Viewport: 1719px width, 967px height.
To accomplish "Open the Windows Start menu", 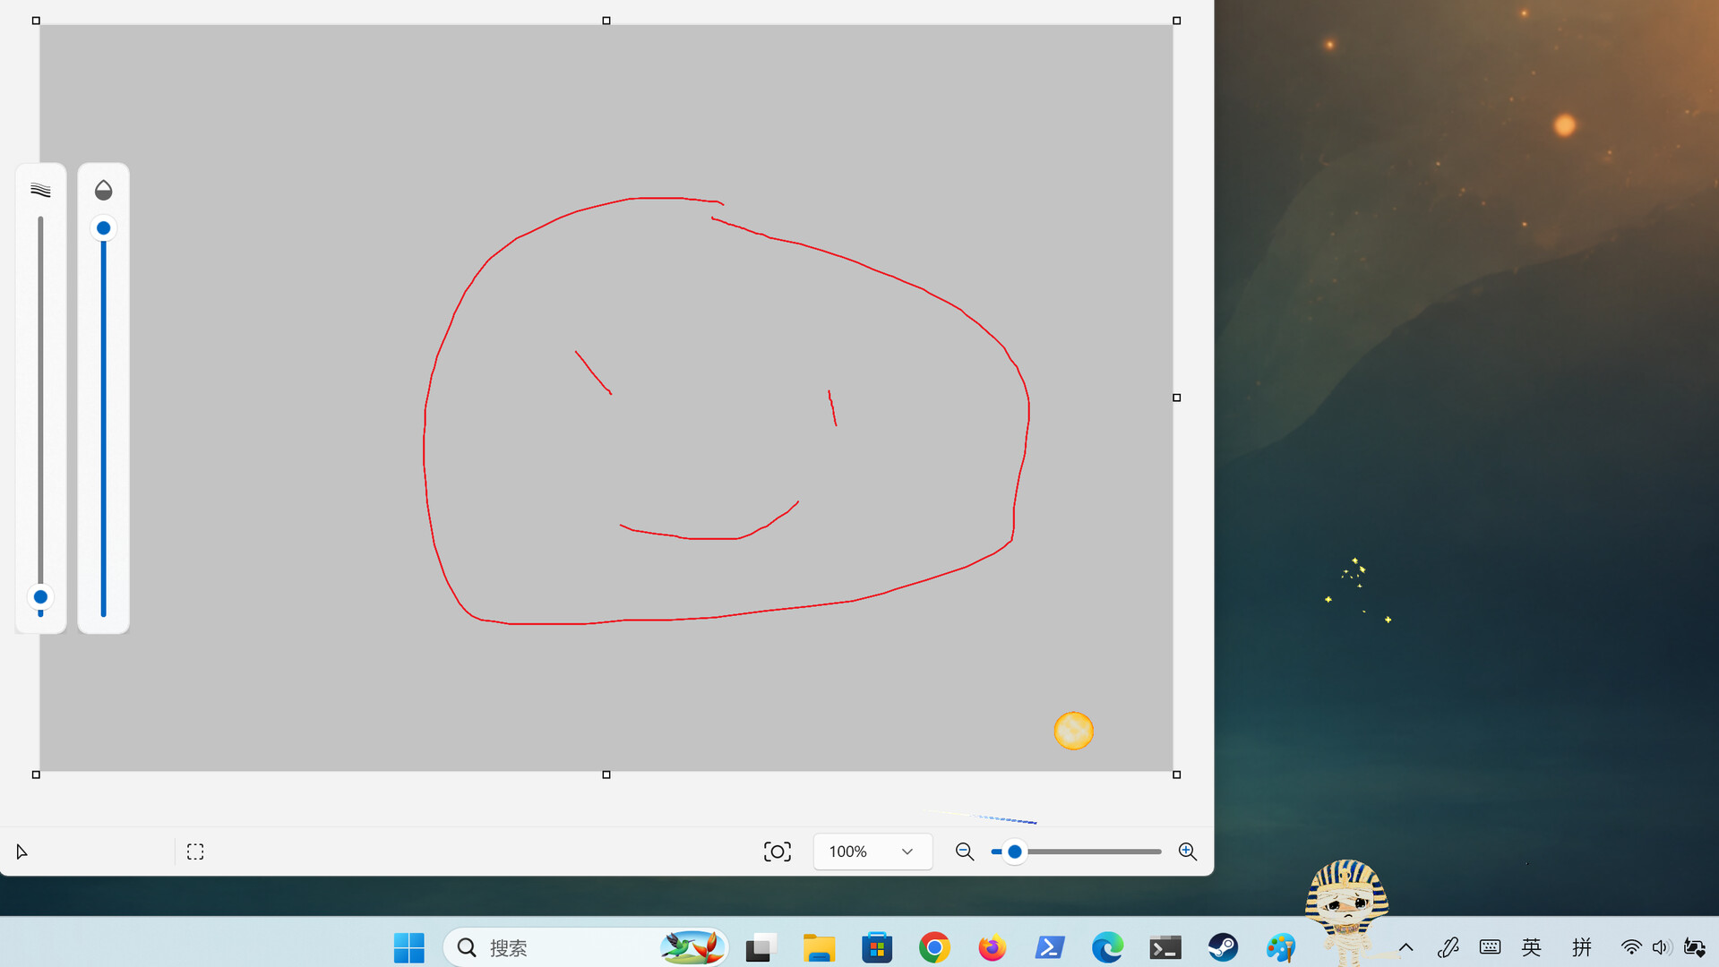I will [x=409, y=947].
